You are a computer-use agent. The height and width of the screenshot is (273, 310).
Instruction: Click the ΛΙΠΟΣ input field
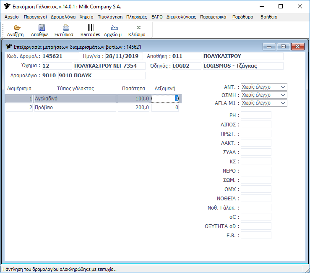click(x=256, y=124)
